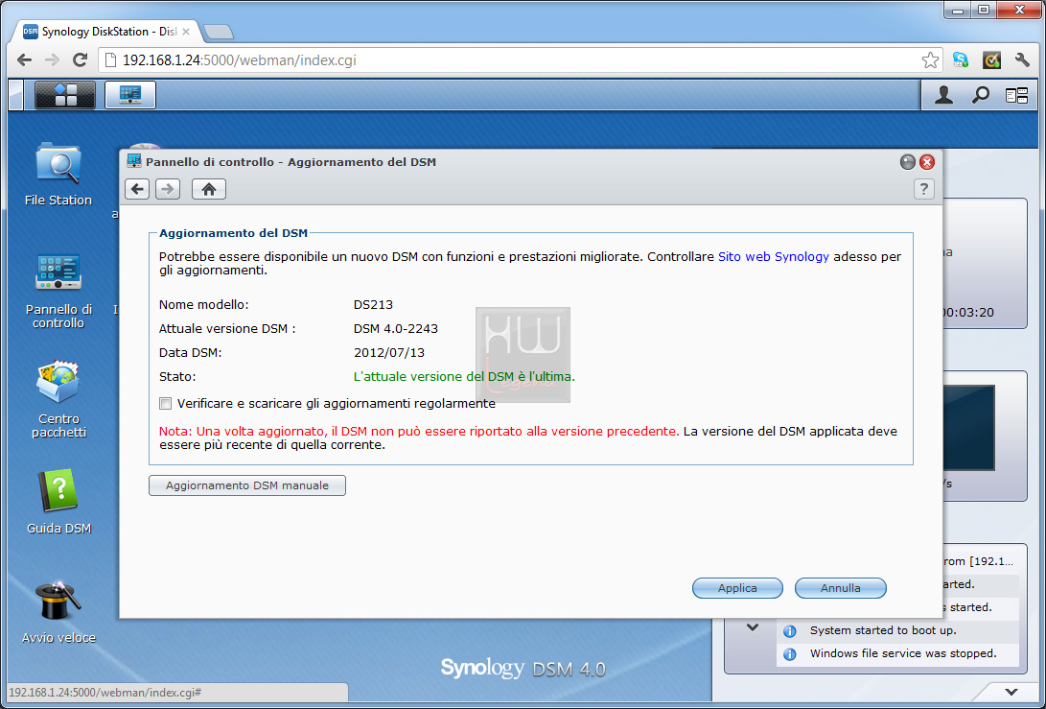Open user options icon in DSM taskbar
Screen dimensions: 1046x709
point(943,96)
